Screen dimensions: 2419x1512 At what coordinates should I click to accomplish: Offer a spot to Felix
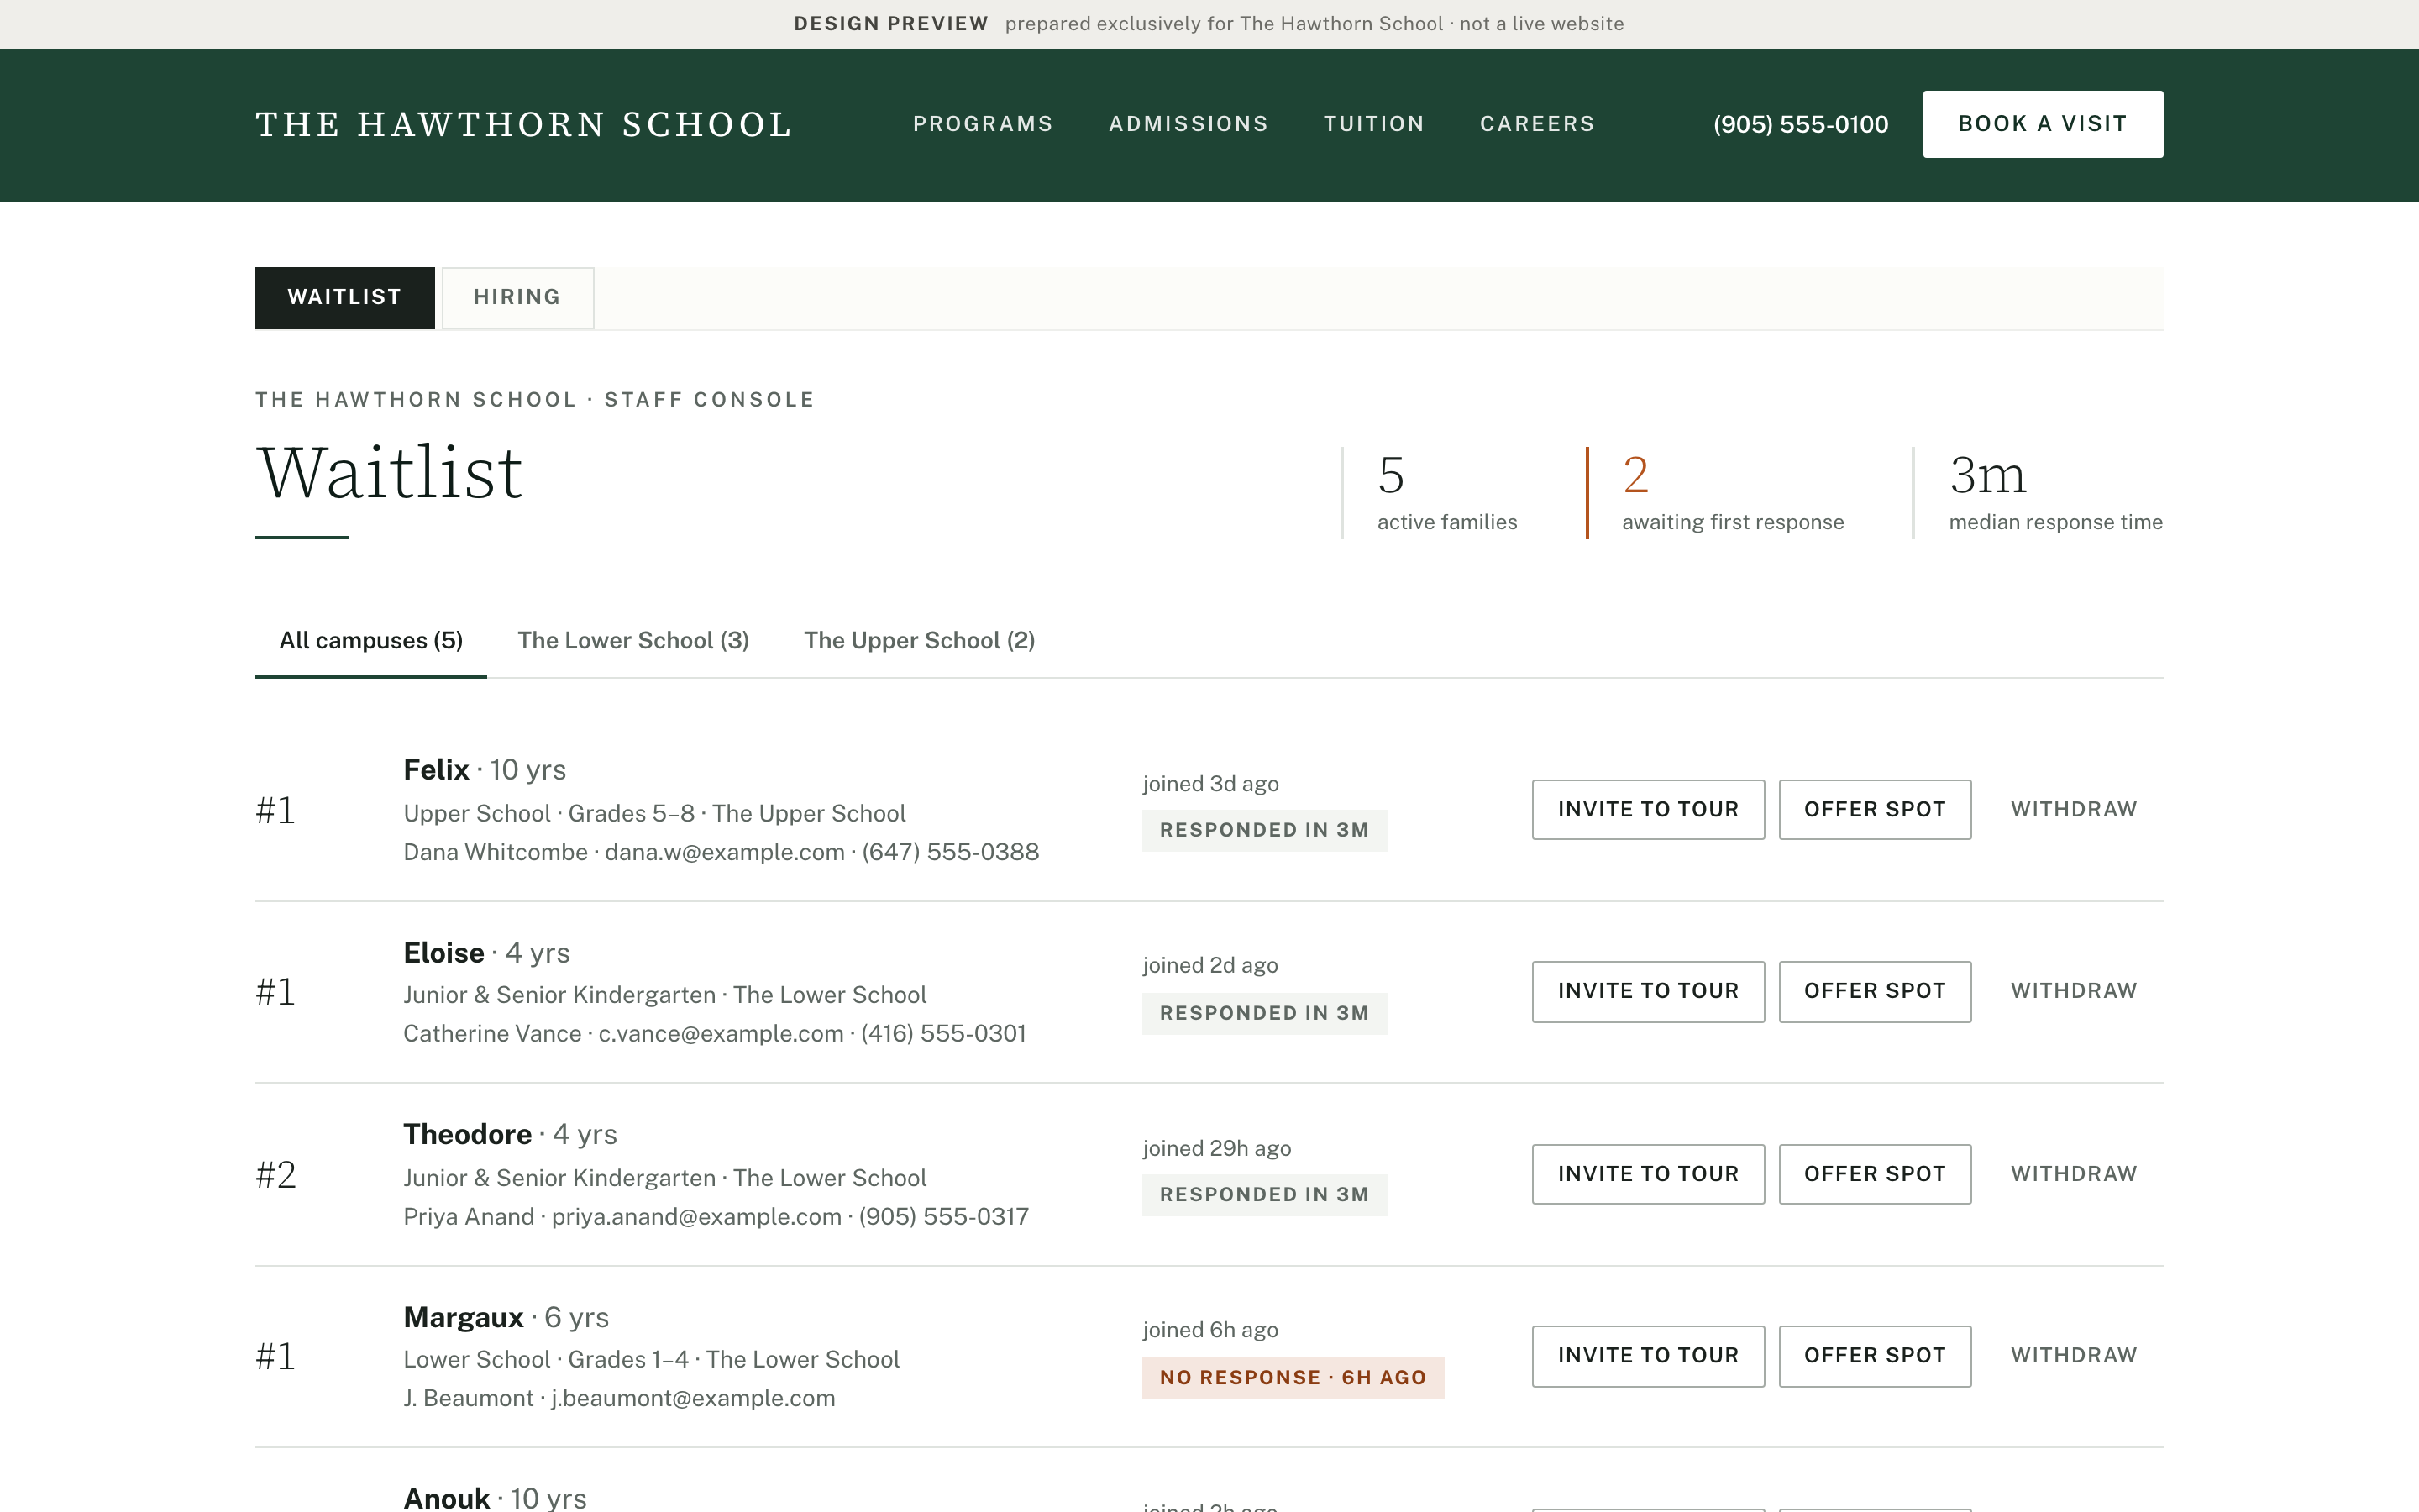click(1876, 809)
